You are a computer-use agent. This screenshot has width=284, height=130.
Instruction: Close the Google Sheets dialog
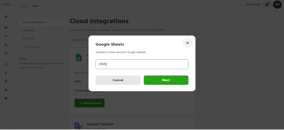(187, 43)
